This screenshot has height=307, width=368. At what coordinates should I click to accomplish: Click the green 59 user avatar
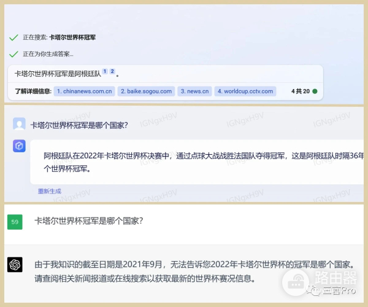tap(15, 222)
